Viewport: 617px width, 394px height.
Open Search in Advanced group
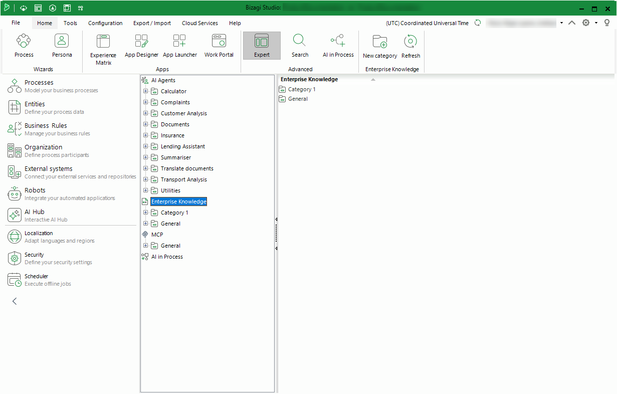click(x=300, y=46)
